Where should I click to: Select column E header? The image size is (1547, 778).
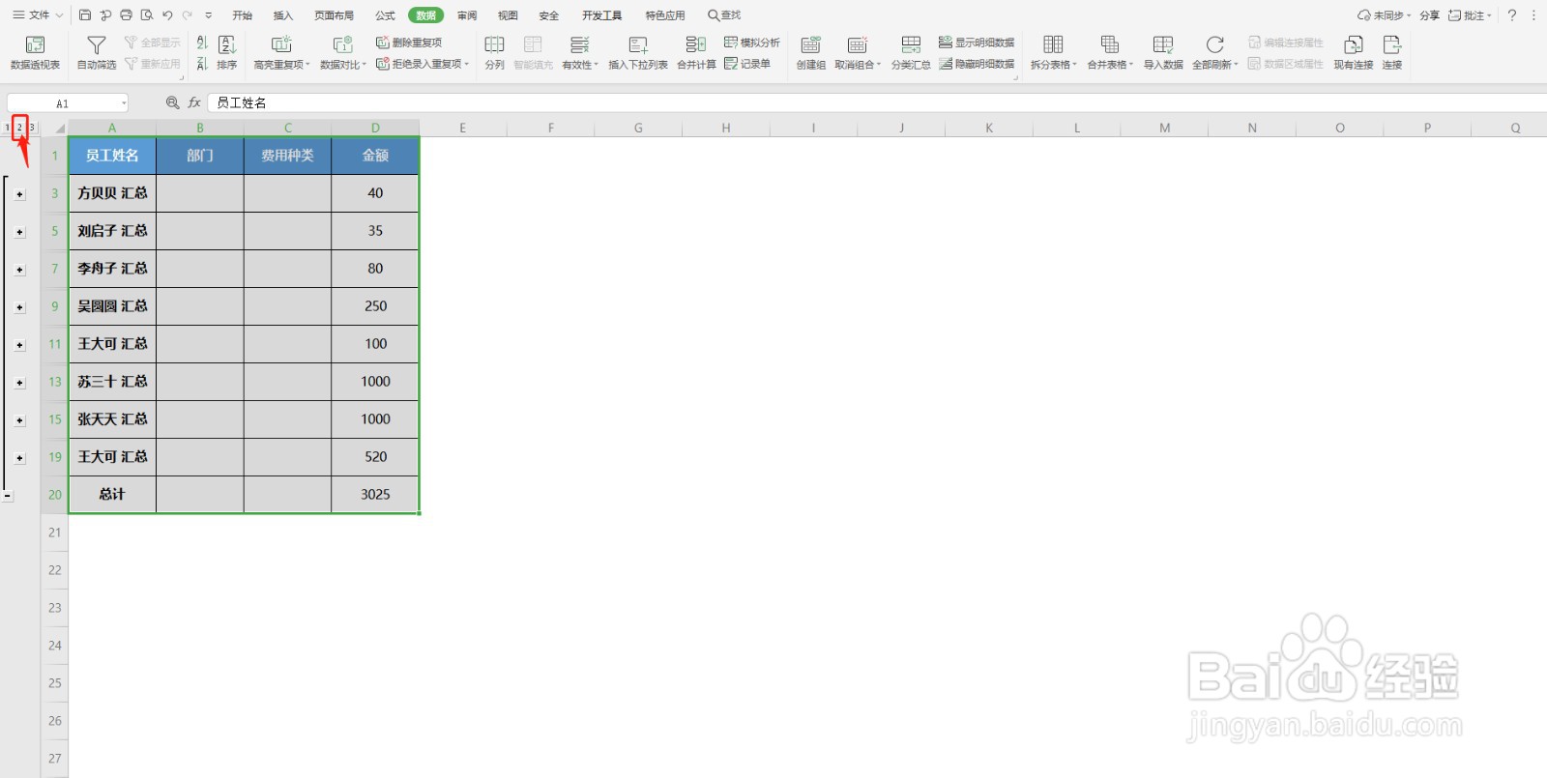click(463, 128)
